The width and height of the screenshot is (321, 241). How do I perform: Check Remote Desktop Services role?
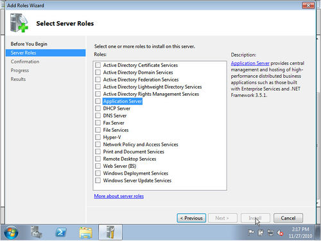click(98, 159)
